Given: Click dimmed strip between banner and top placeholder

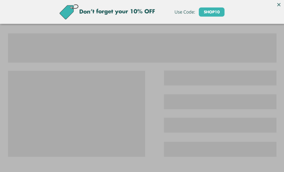Looking at the screenshot, I should tap(142, 29).
